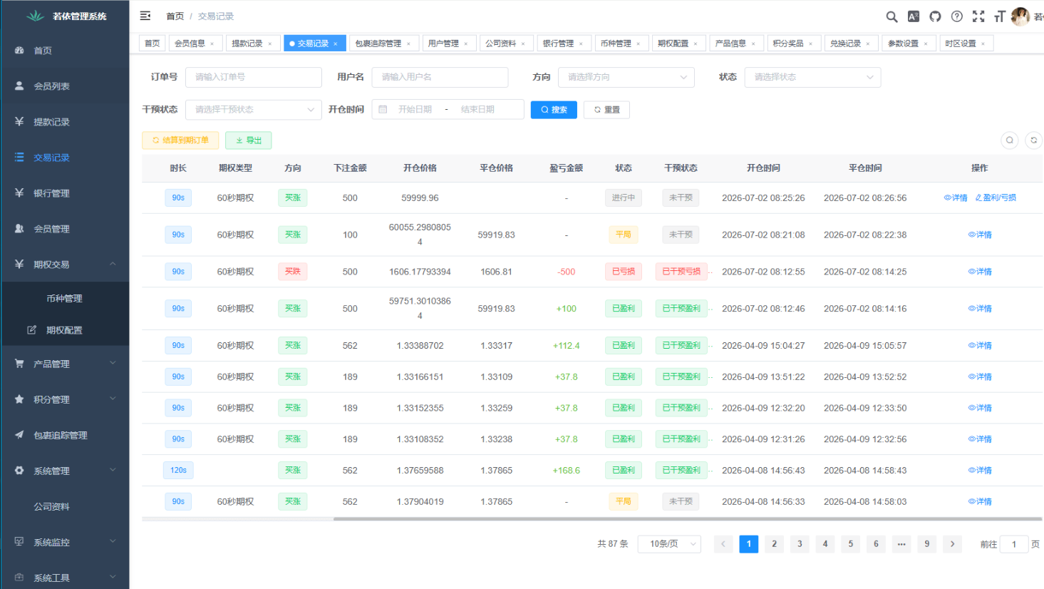
Task: Open the 开仓时间 date range picker
Action: (448, 110)
